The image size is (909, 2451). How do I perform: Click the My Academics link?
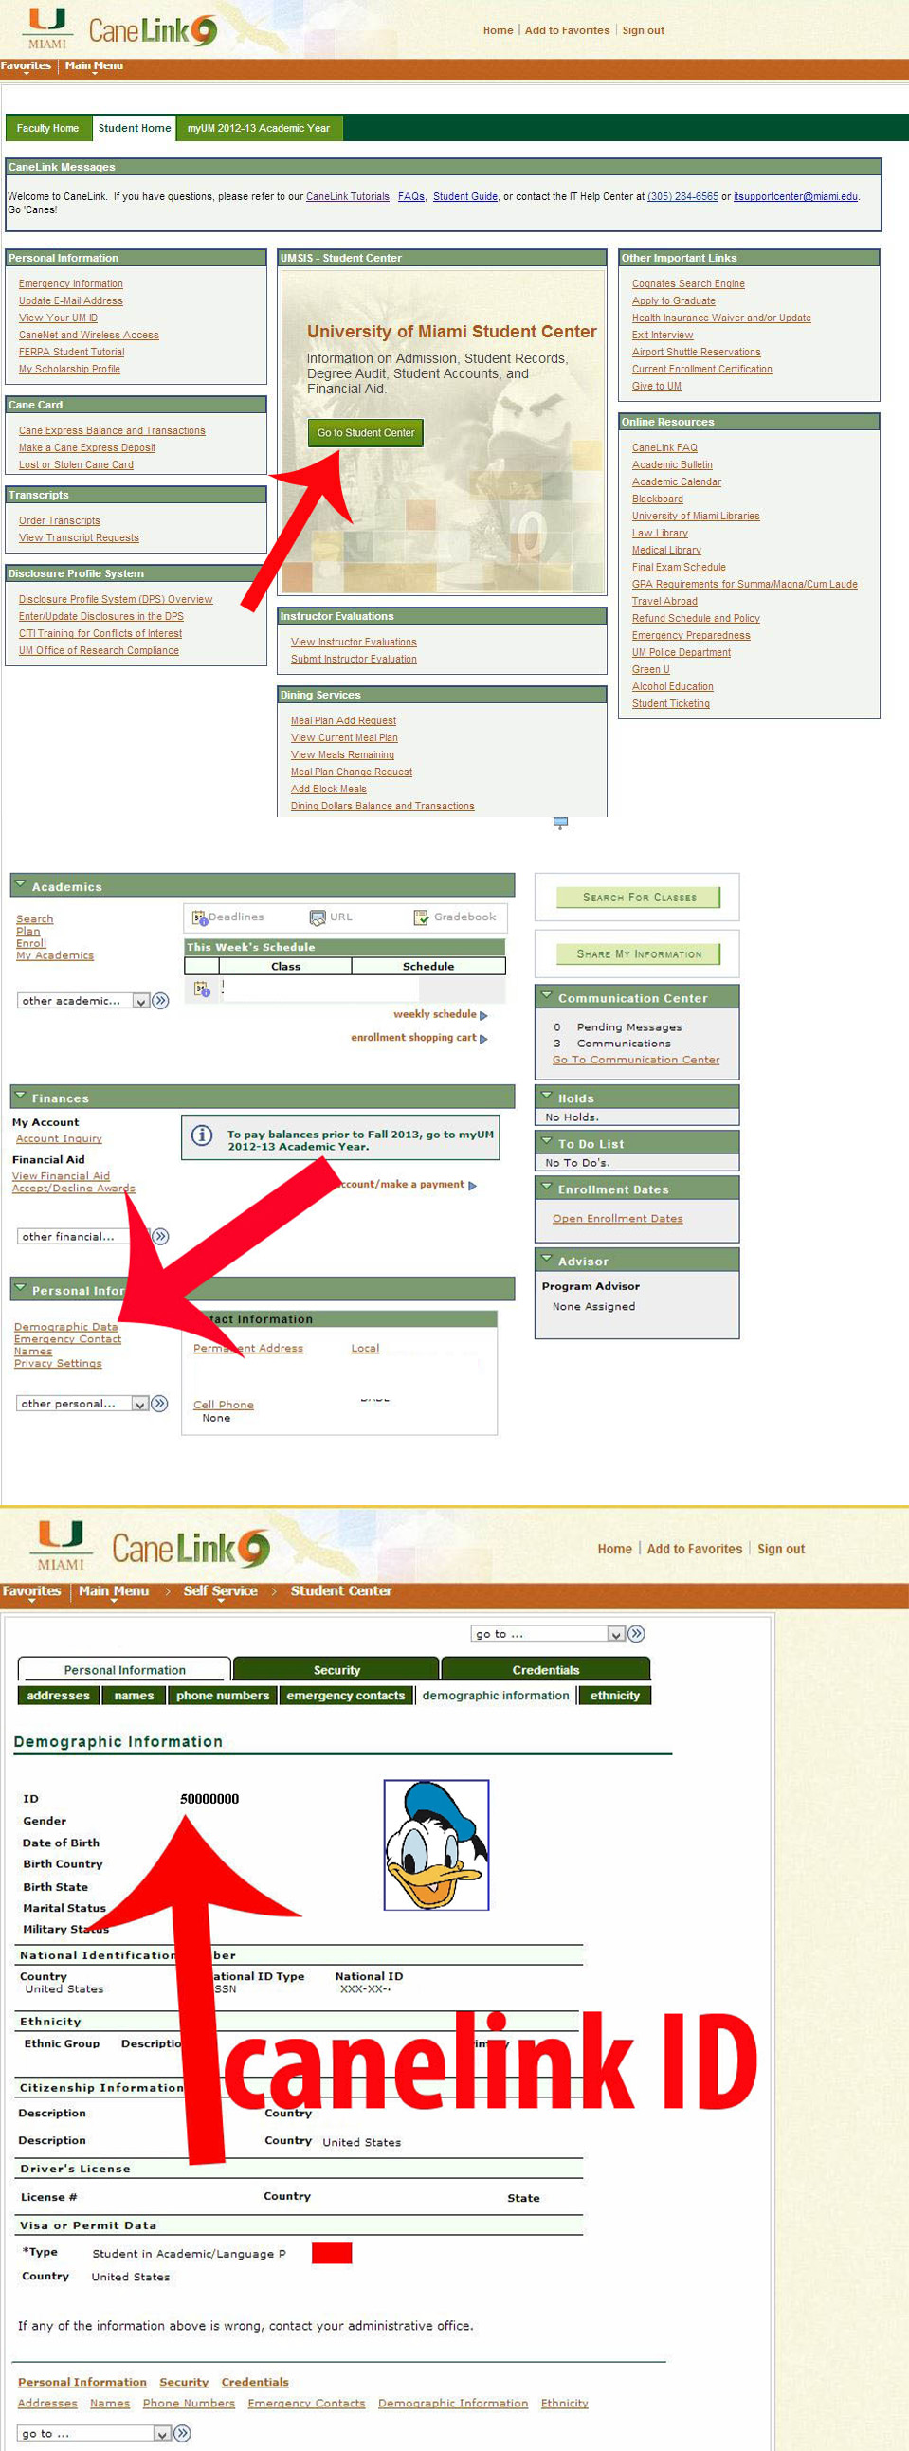[x=55, y=955]
